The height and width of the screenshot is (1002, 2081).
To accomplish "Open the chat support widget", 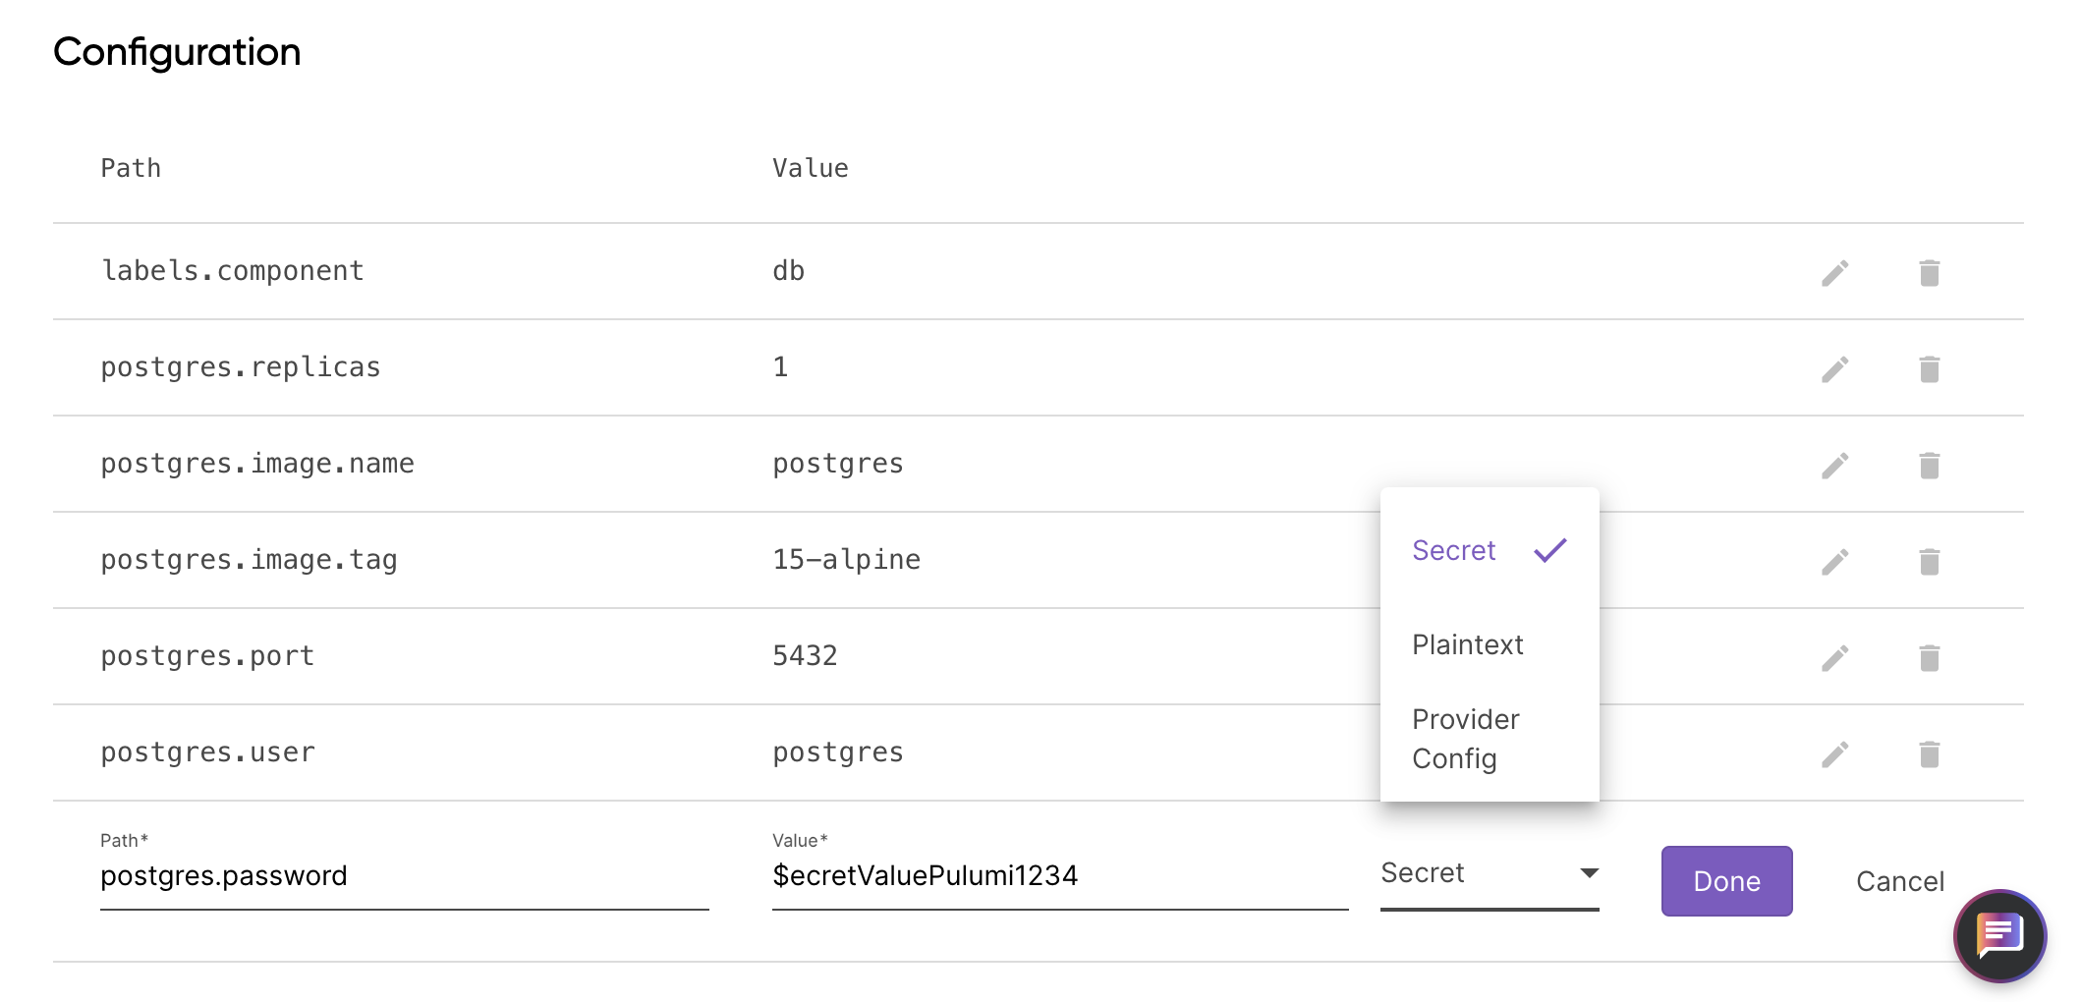I will (1999, 935).
